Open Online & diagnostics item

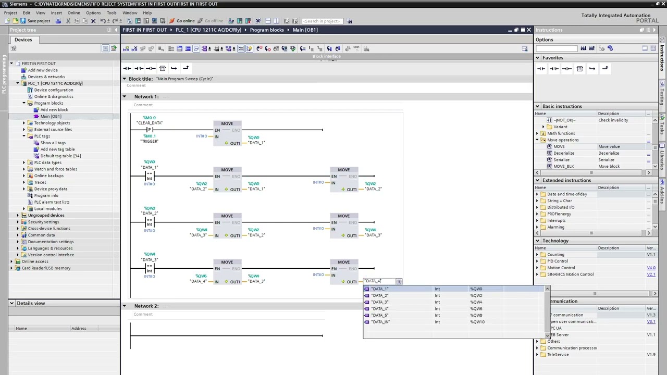[x=54, y=96]
